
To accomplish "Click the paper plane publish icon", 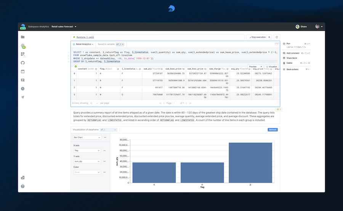I will click(x=23, y=98).
